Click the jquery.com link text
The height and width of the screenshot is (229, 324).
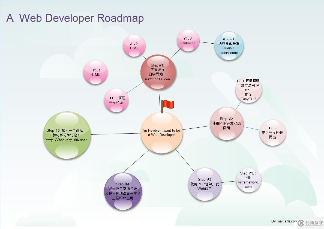point(229,53)
